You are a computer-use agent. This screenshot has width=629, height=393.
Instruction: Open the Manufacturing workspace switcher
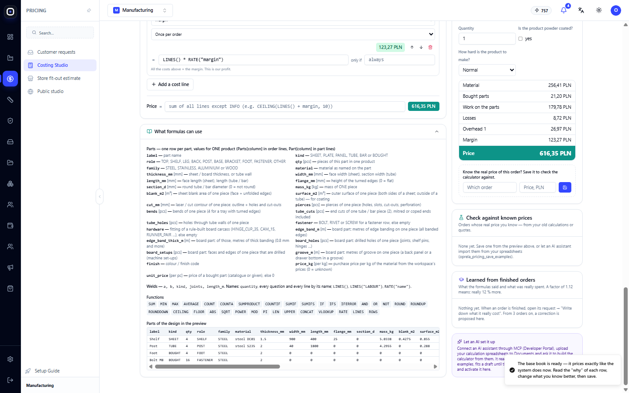tap(140, 10)
